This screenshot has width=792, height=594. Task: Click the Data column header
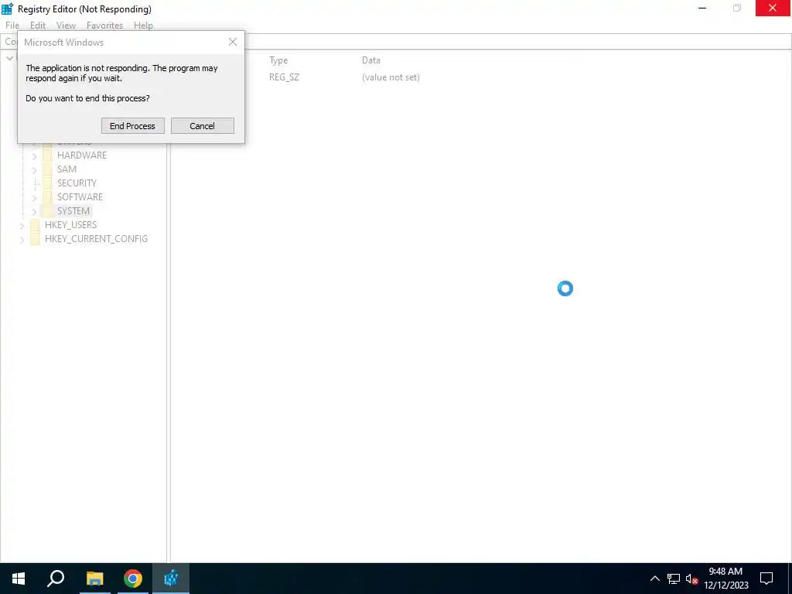[370, 60]
